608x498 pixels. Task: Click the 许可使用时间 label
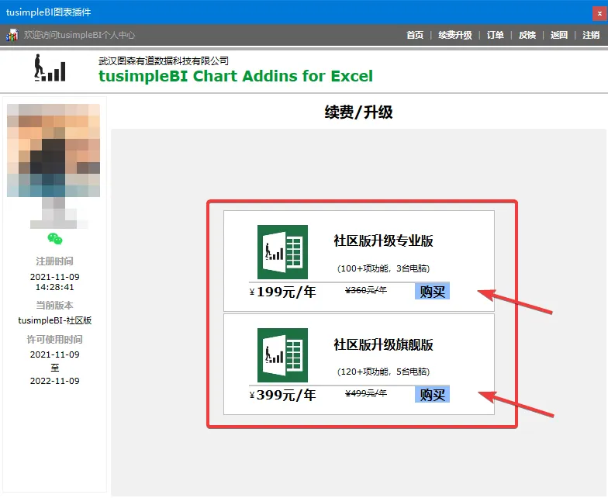click(54, 340)
